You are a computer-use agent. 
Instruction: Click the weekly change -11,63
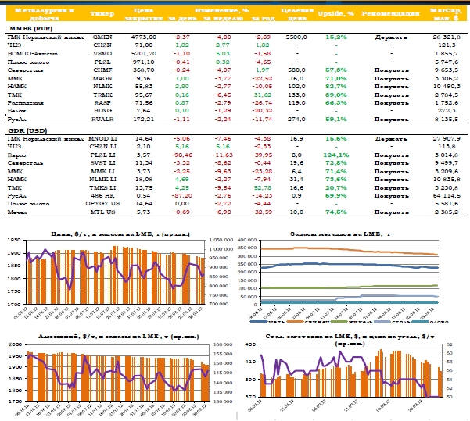(223, 155)
